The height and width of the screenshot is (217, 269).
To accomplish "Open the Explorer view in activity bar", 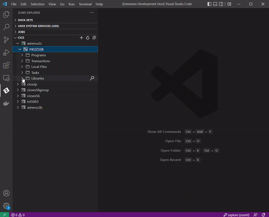I will [6, 14].
